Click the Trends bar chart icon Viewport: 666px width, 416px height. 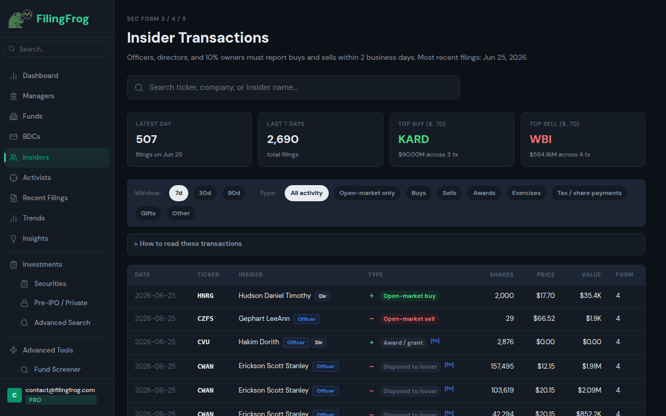point(14,218)
